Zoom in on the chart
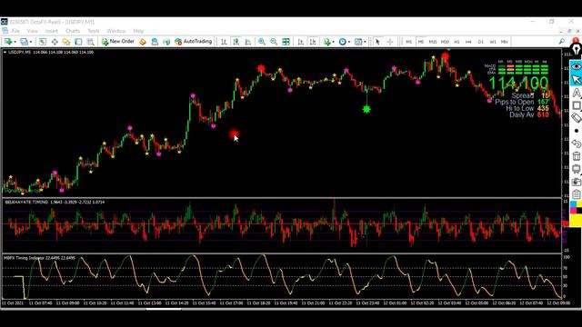This screenshot has height=327, width=582. 262,42
